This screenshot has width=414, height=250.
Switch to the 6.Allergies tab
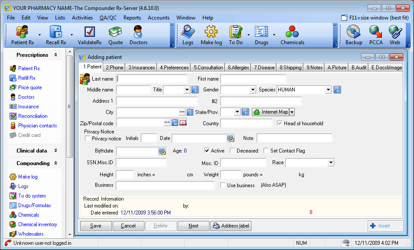click(238, 68)
